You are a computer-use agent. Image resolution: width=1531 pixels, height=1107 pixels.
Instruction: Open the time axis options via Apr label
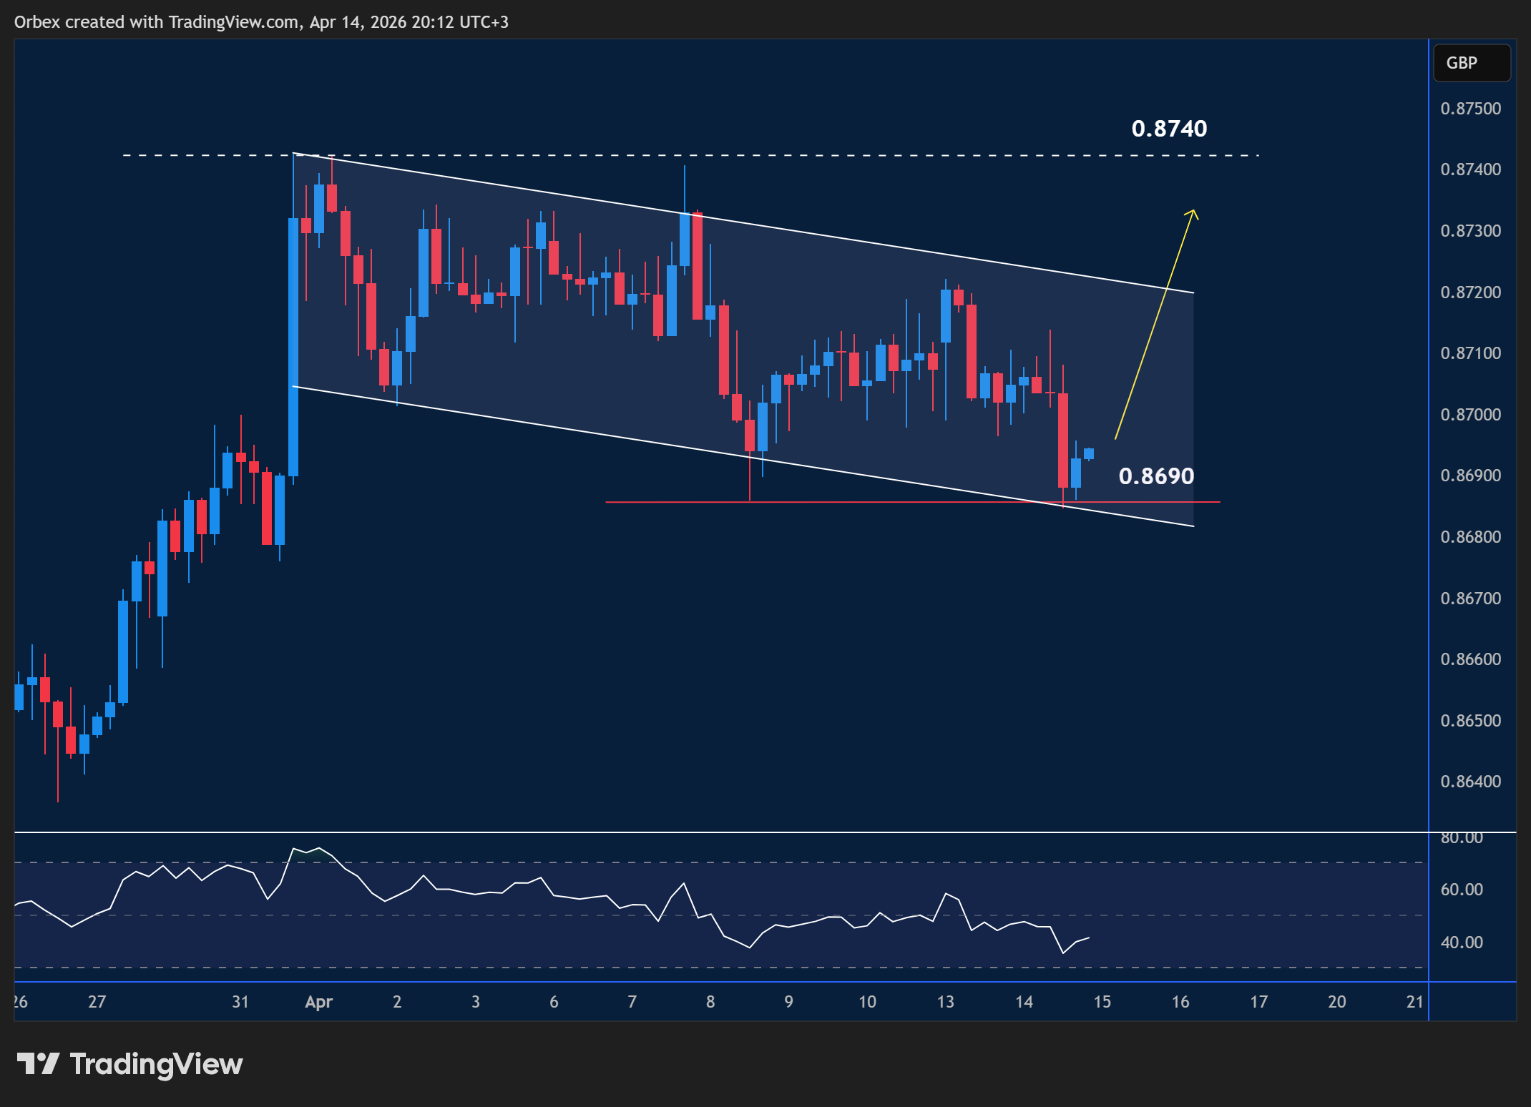[x=320, y=1003]
